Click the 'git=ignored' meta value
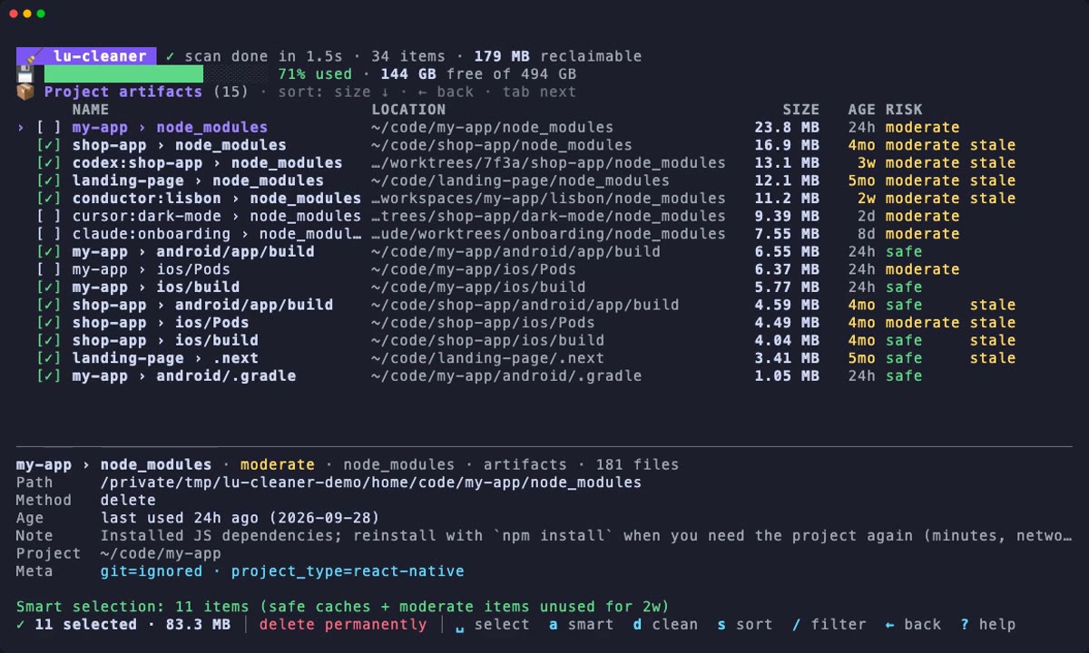 (x=152, y=571)
